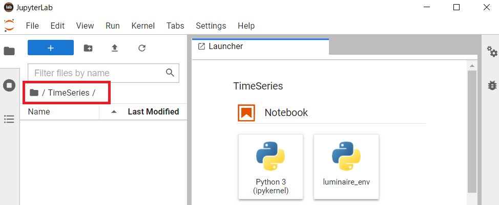Click the blue New Launcher plus button
The height and width of the screenshot is (205, 499).
coord(51,48)
